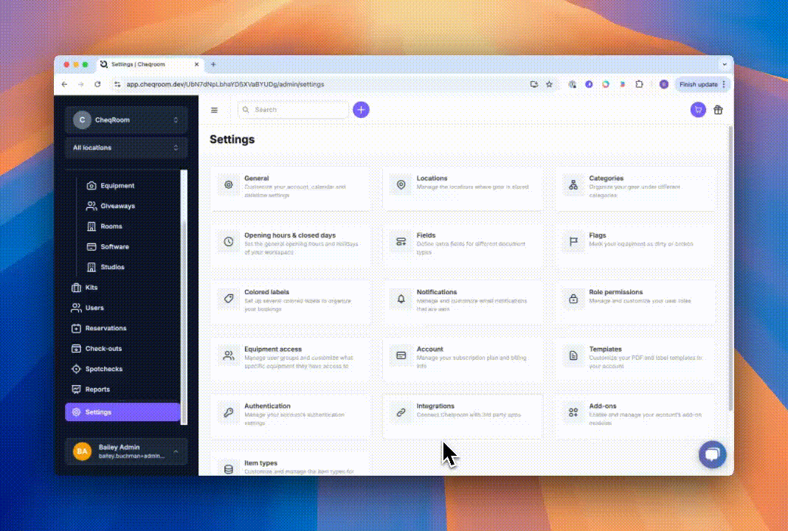Open the Fields settings card

[463, 246]
